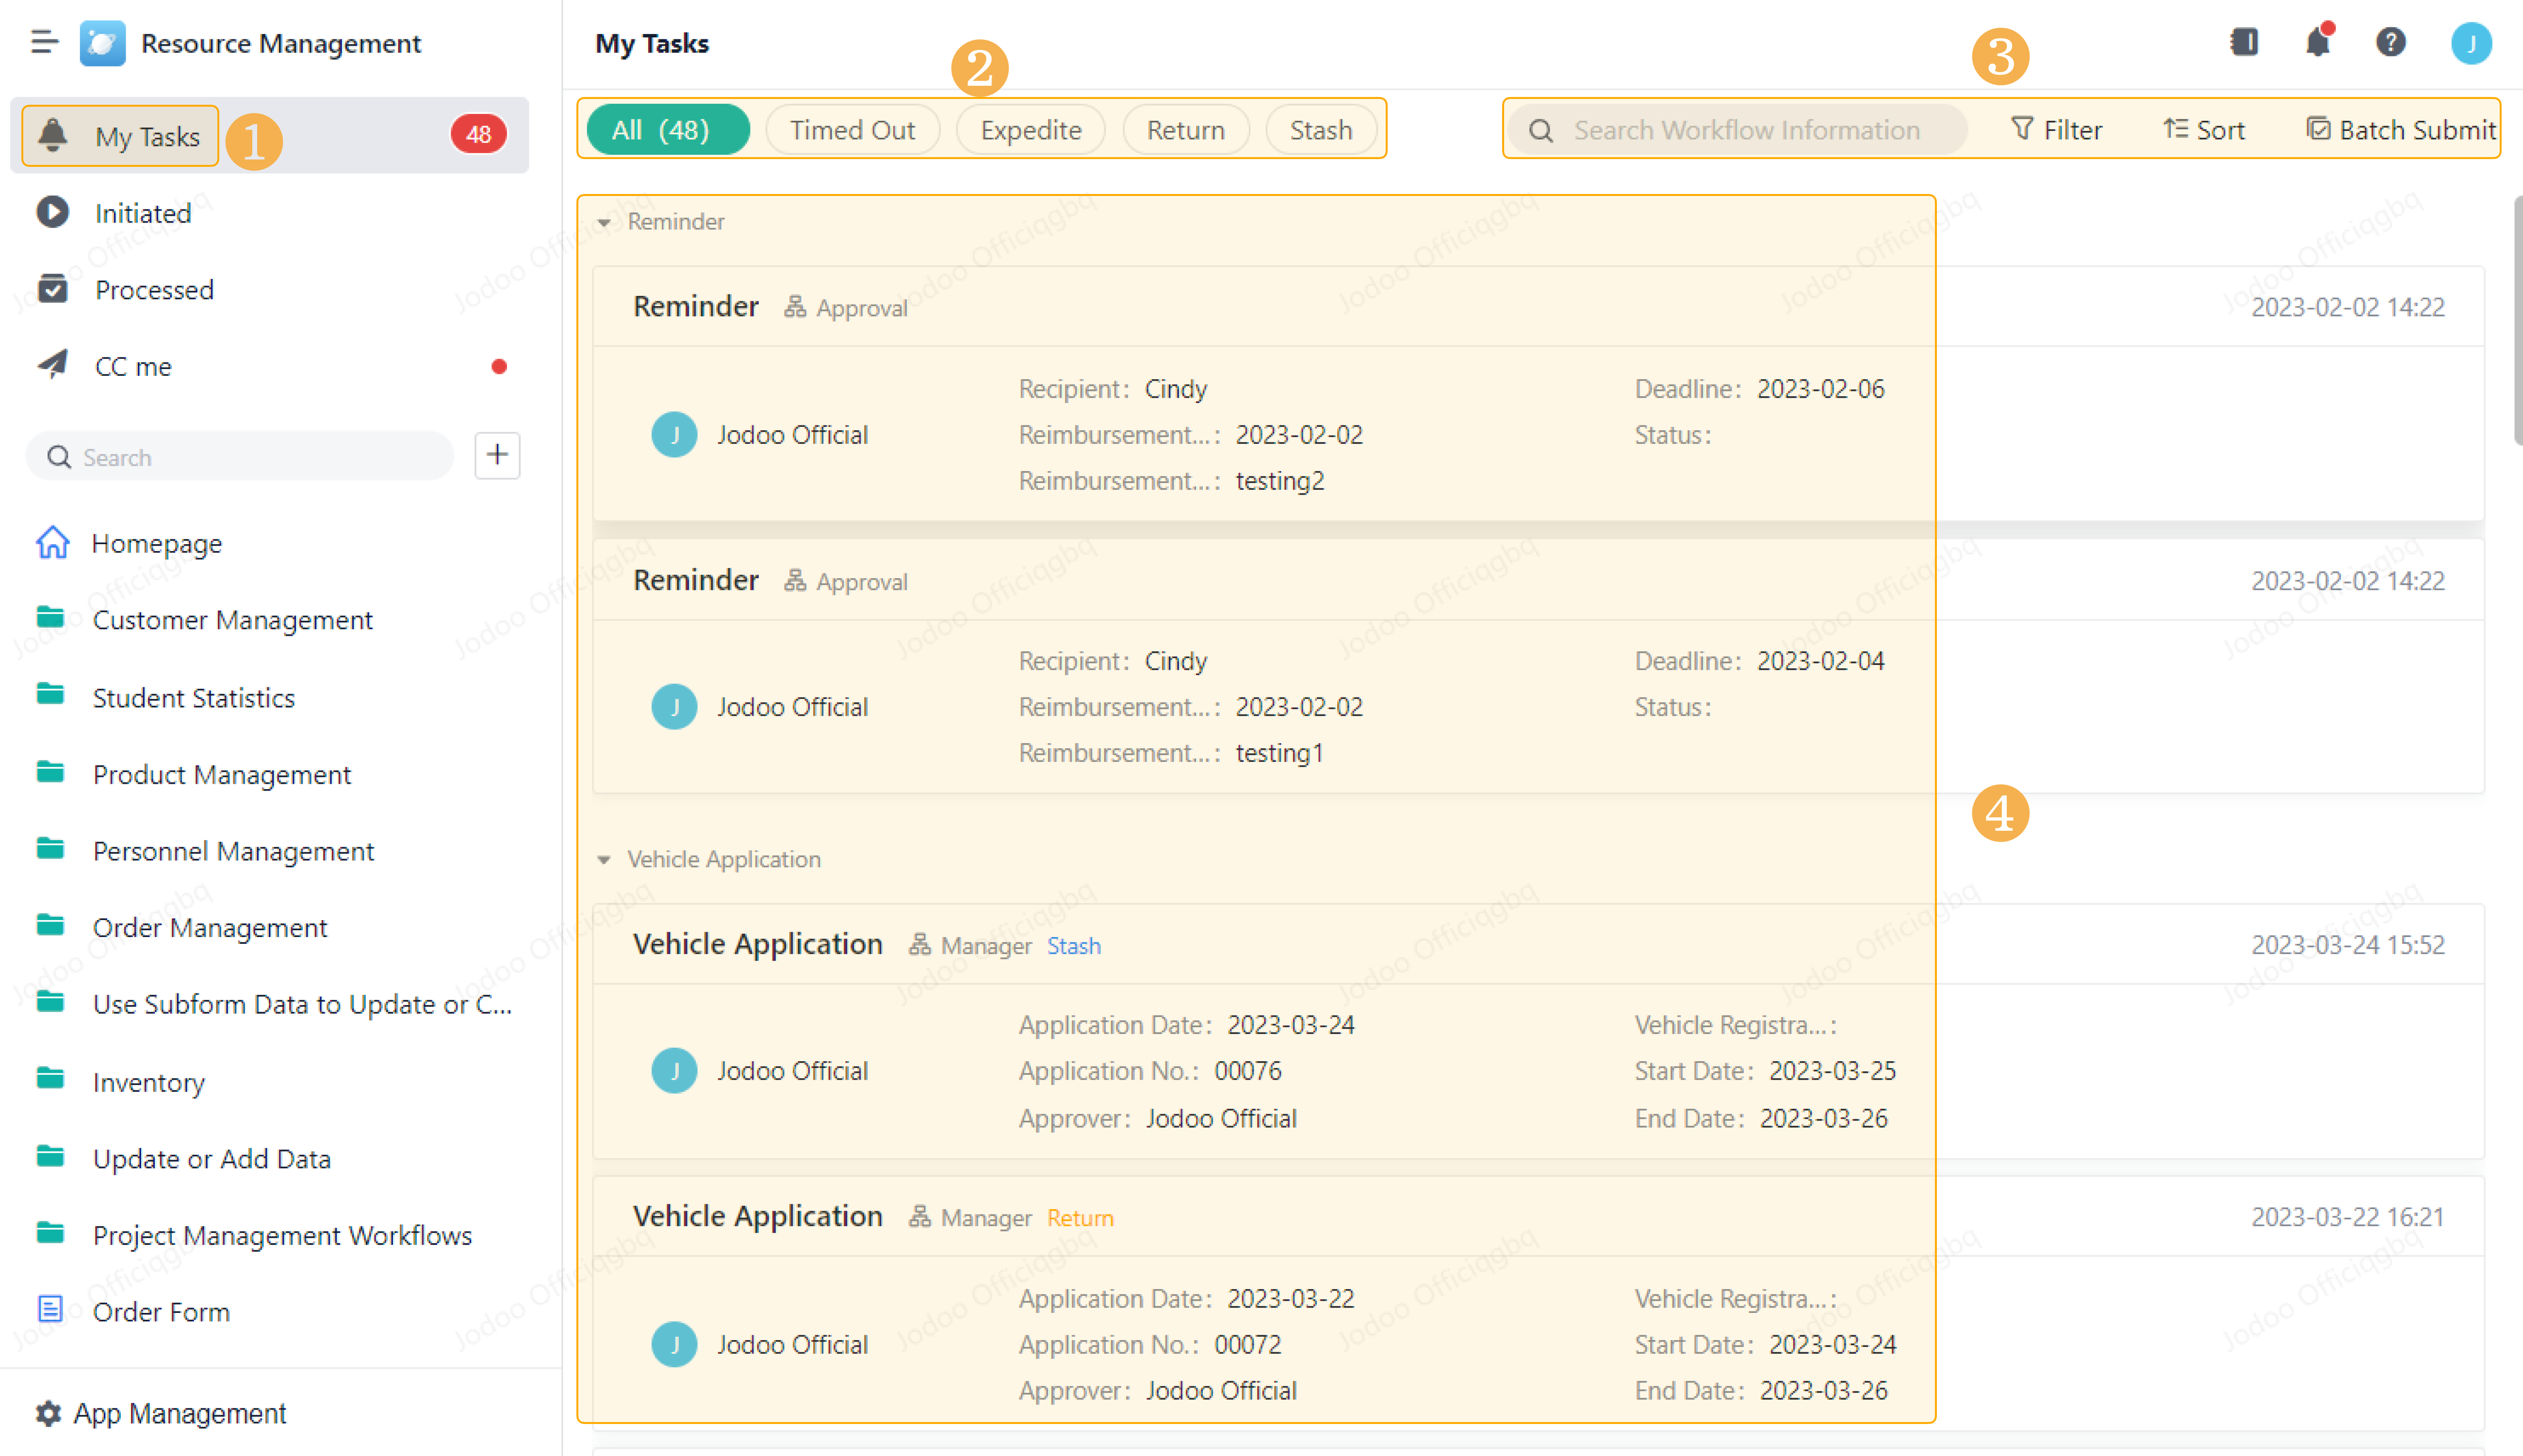Open the Initiated section

pyautogui.click(x=142, y=213)
